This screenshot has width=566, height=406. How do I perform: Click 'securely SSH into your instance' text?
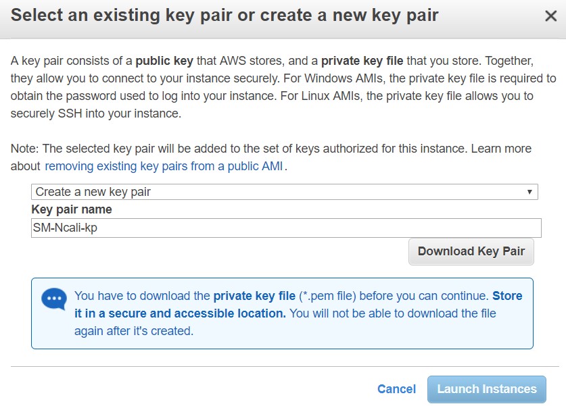[95, 113]
